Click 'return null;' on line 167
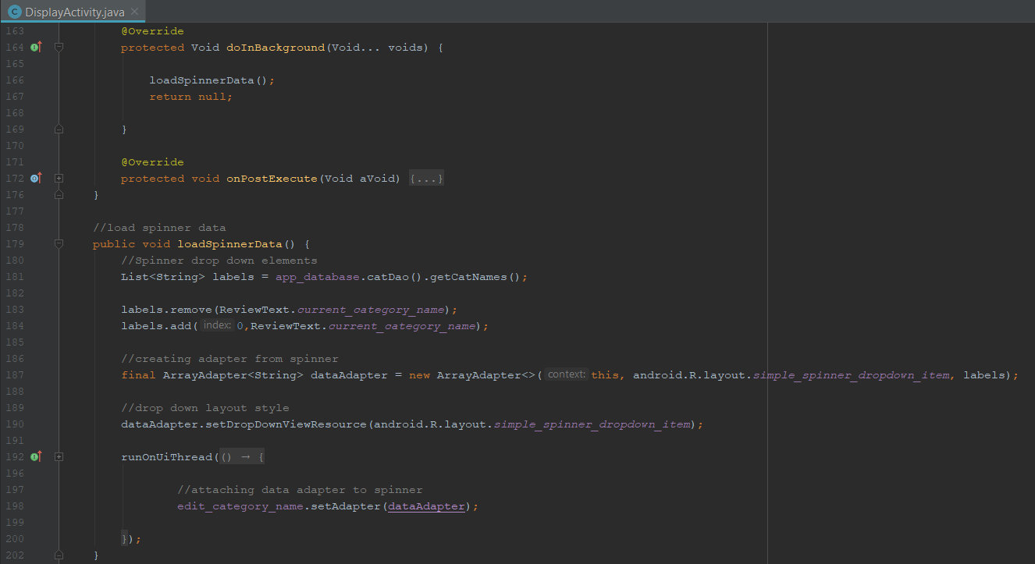The image size is (1035, 564). pos(191,97)
